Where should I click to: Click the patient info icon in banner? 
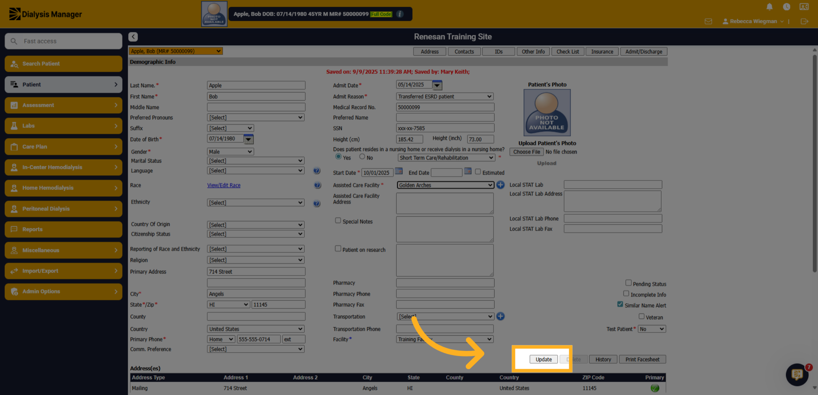[400, 14]
